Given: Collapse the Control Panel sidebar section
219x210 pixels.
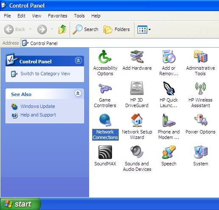Looking at the screenshot, I should (78, 61).
